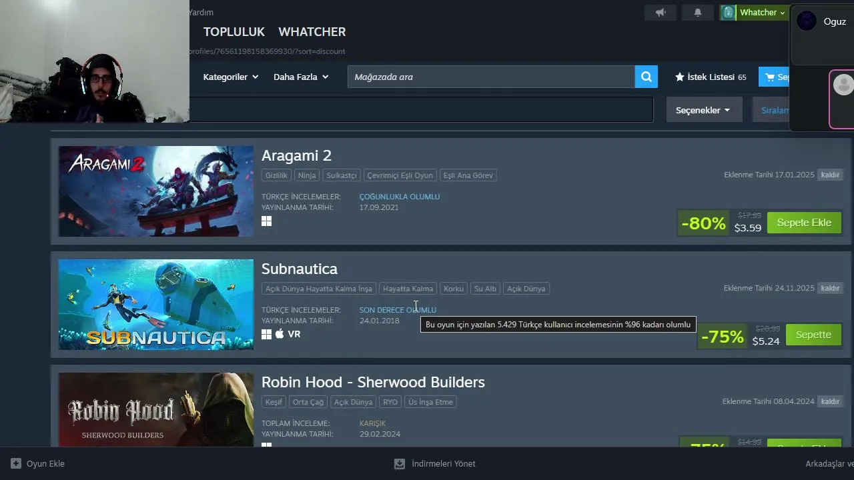This screenshot has width=854, height=480.
Task: Open İstek Listesi link
Action: coord(711,77)
